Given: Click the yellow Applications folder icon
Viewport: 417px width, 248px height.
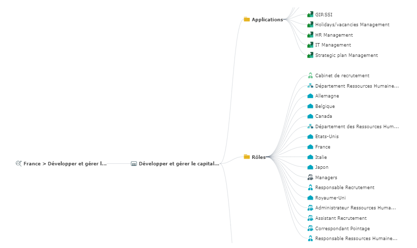Looking at the screenshot, I should coord(246,20).
